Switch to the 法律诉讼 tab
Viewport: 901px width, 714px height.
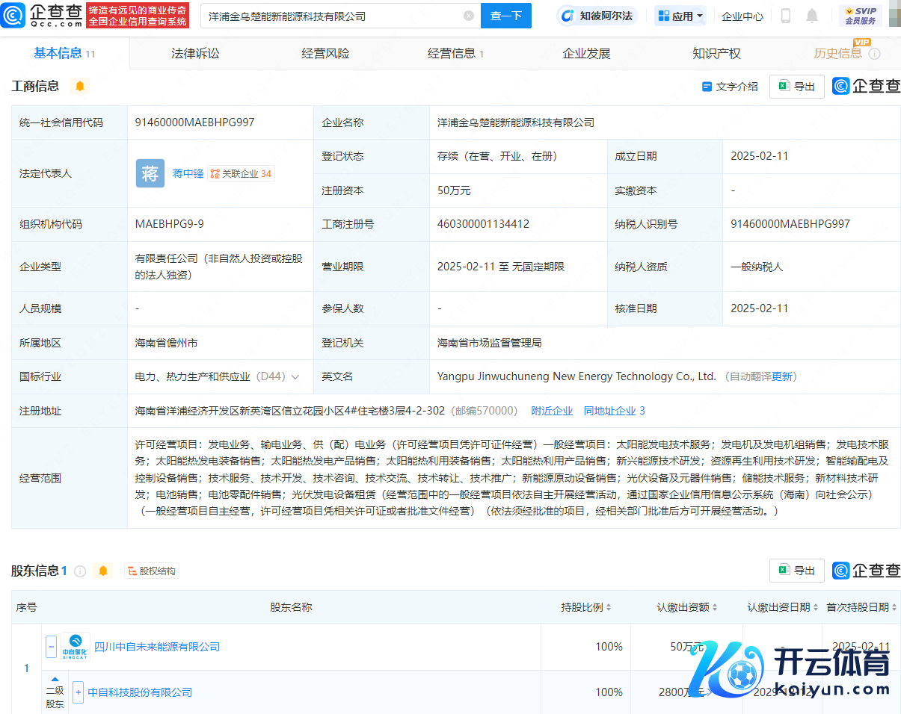195,54
